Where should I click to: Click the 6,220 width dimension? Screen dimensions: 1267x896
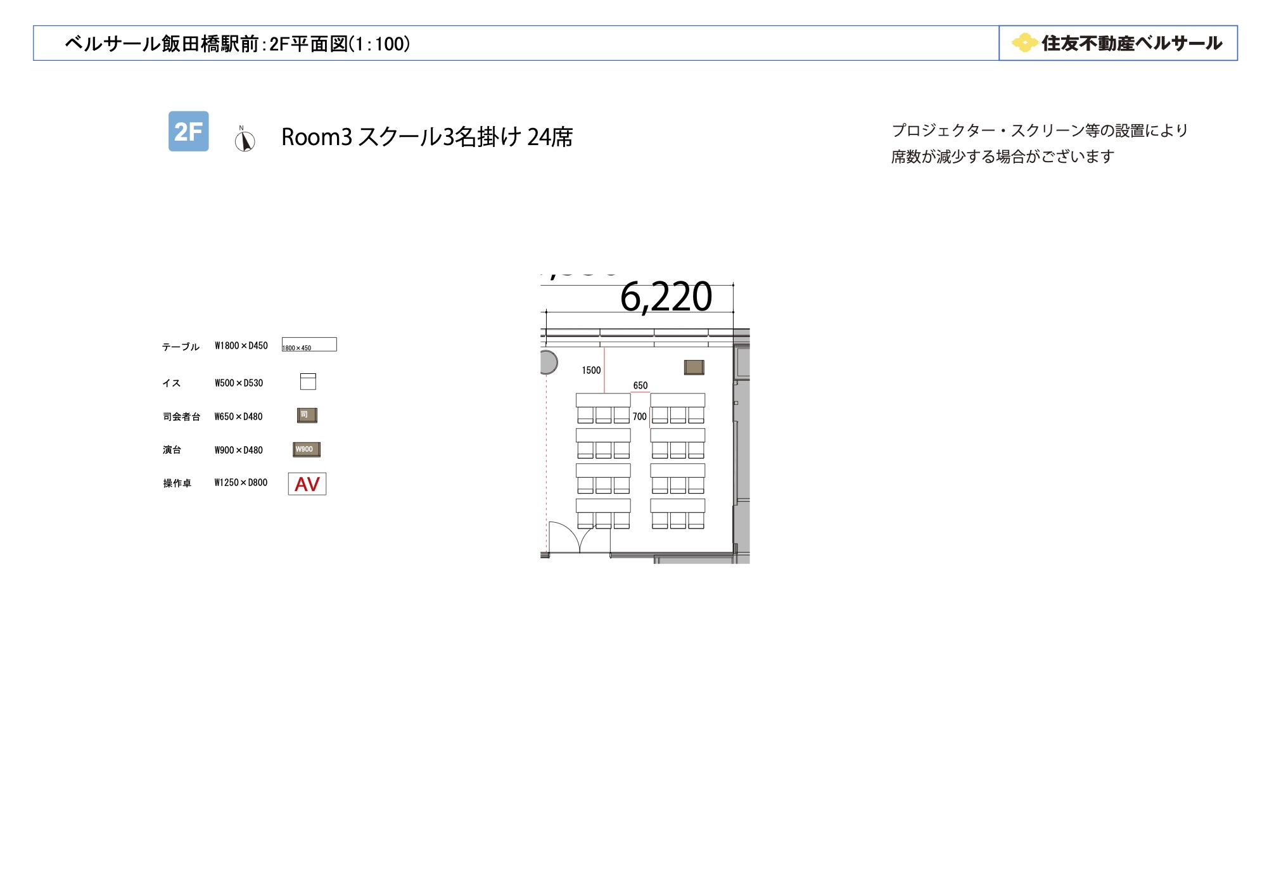pos(666,297)
